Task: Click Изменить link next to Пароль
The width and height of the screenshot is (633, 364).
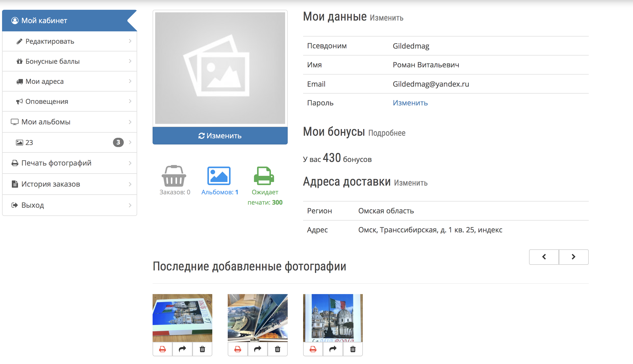Action: point(410,103)
